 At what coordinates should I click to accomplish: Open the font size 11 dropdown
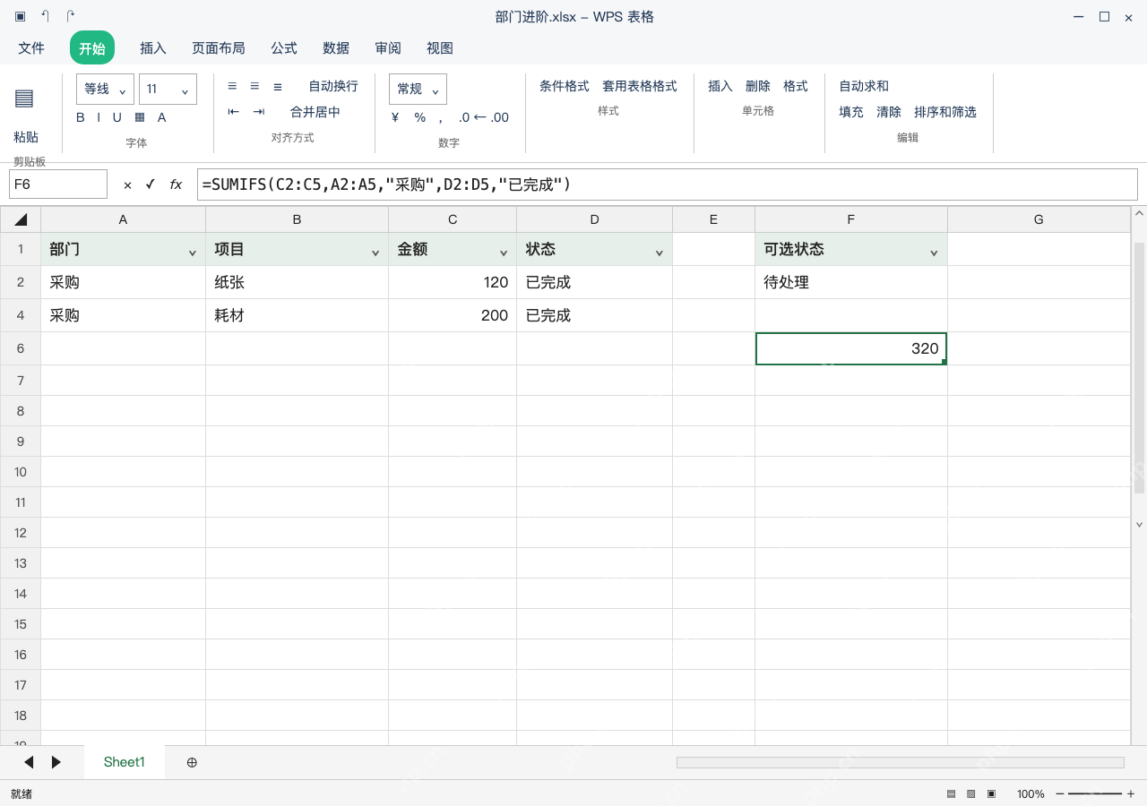[x=168, y=89]
